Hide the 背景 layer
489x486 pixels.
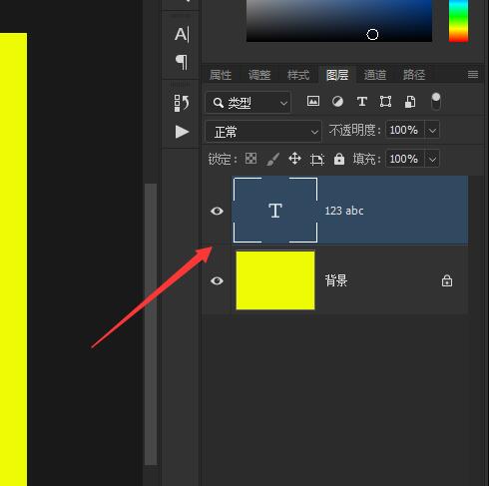(217, 280)
